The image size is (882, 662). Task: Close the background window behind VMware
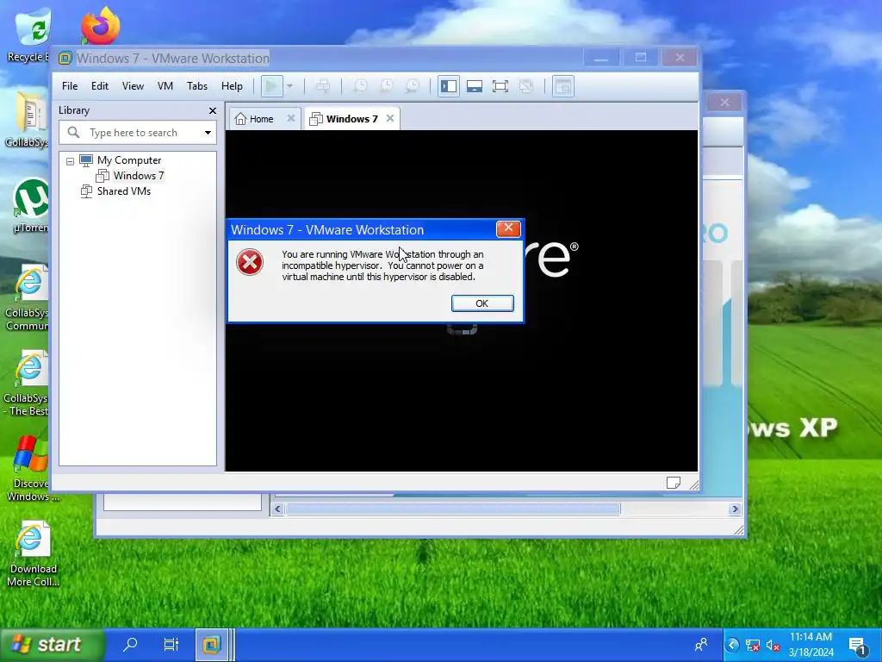click(725, 103)
